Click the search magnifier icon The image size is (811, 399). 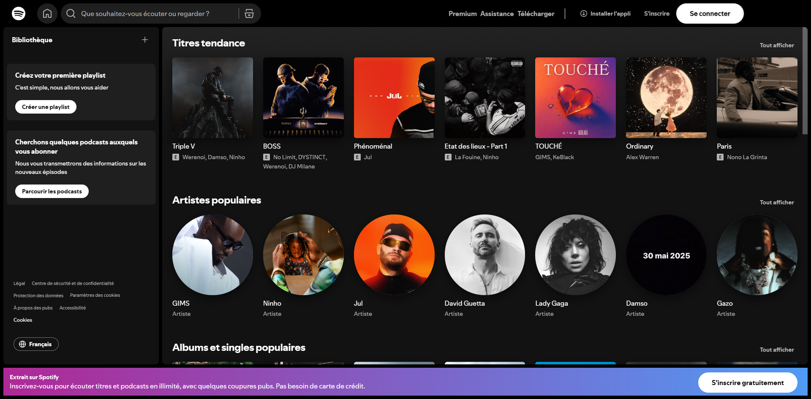(71, 14)
